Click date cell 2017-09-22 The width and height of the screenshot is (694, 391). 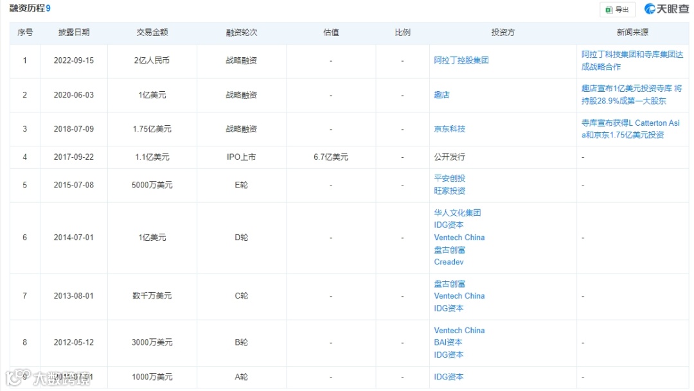tap(74, 157)
